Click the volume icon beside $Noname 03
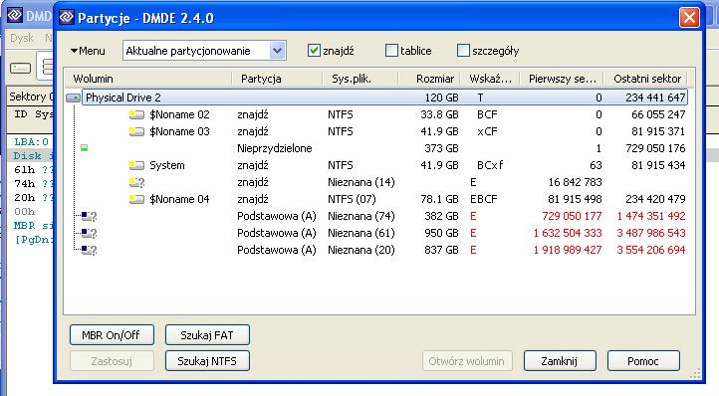This screenshot has width=719, height=396. pyautogui.click(x=136, y=131)
